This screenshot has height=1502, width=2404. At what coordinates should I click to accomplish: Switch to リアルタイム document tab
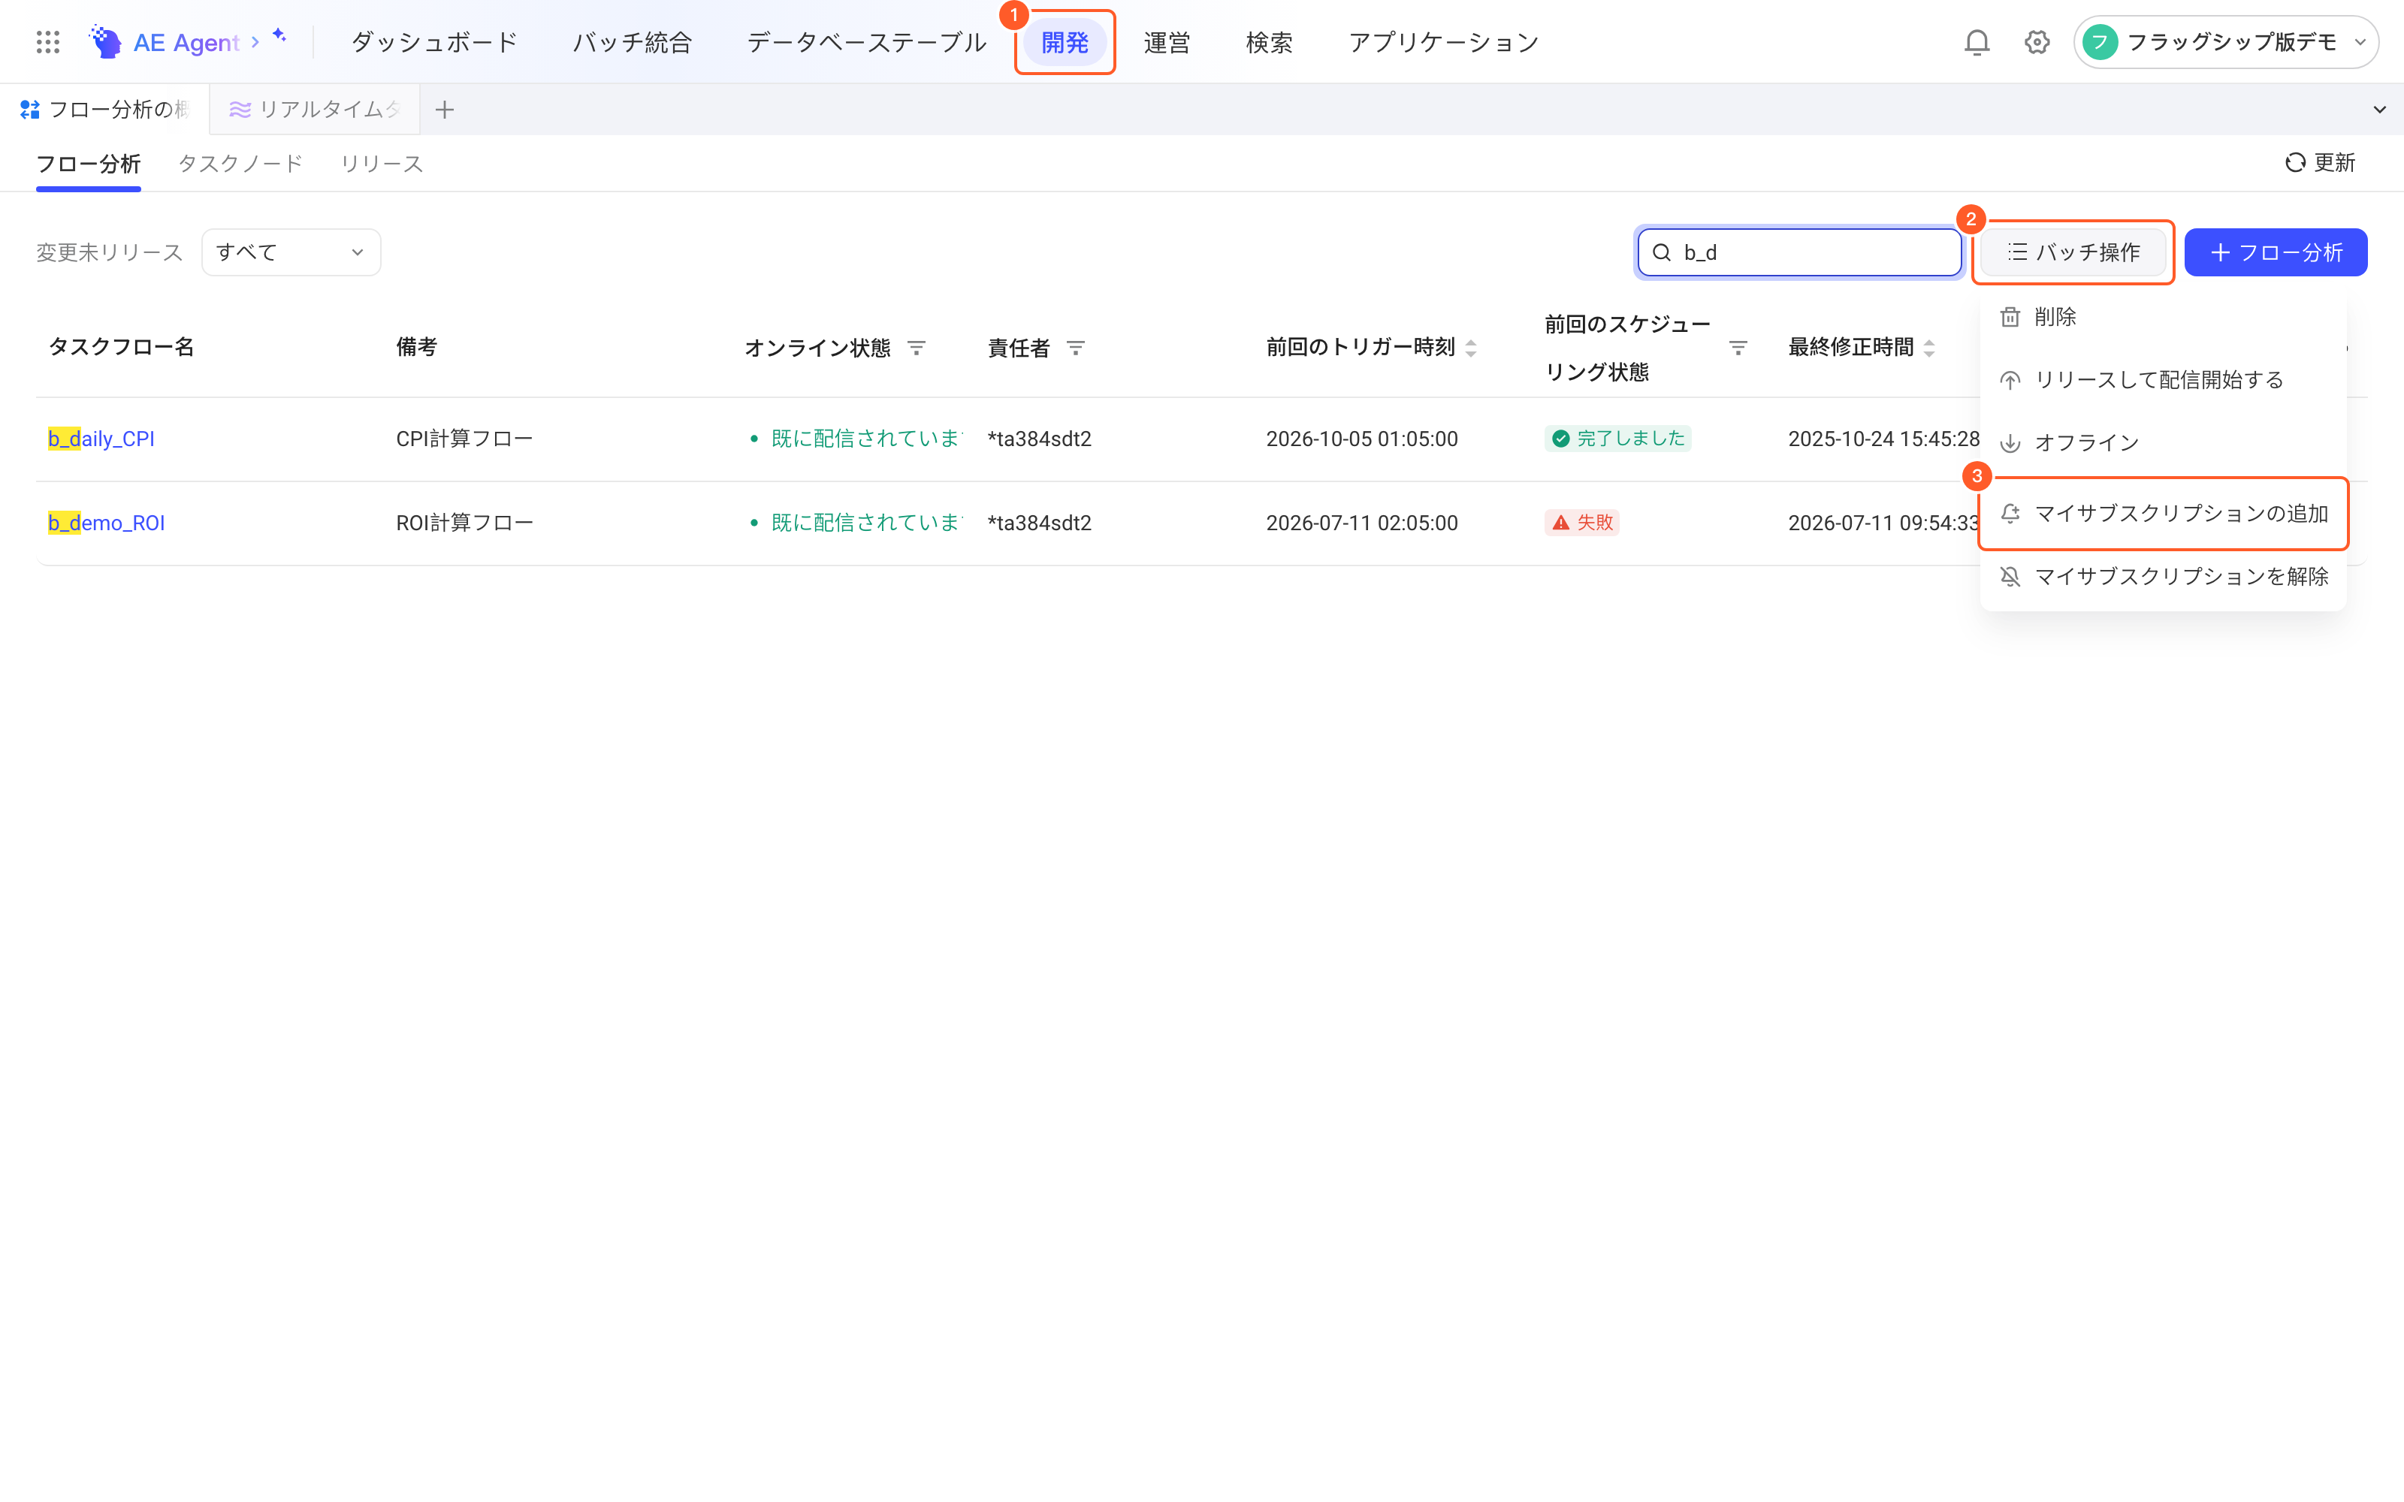pyautogui.click(x=315, y=110)
